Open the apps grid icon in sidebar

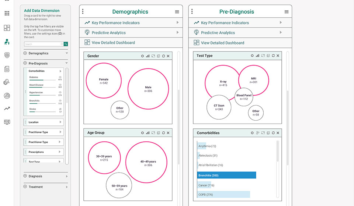coord(7,14)
